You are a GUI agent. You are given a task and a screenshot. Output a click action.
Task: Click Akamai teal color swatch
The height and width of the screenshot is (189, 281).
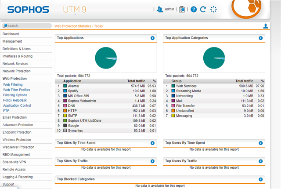tap(65, 86)
